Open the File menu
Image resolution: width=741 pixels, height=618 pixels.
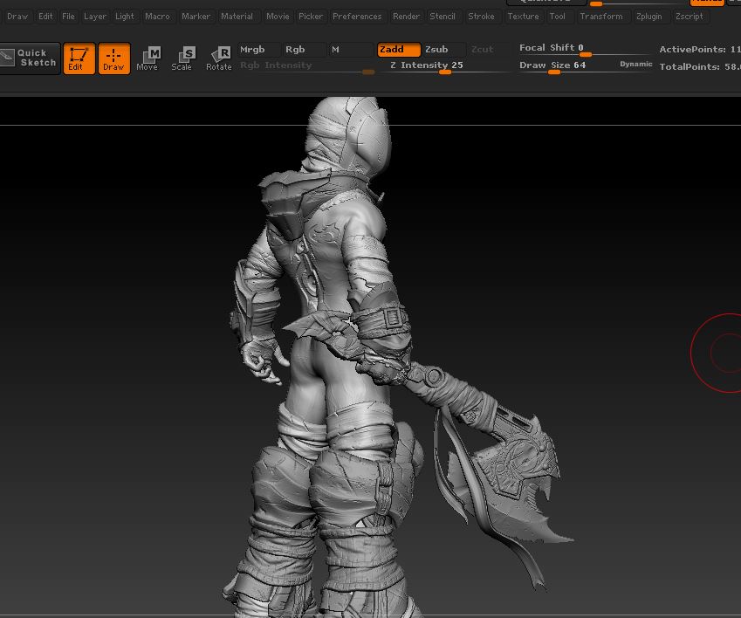tap(69, 17)
